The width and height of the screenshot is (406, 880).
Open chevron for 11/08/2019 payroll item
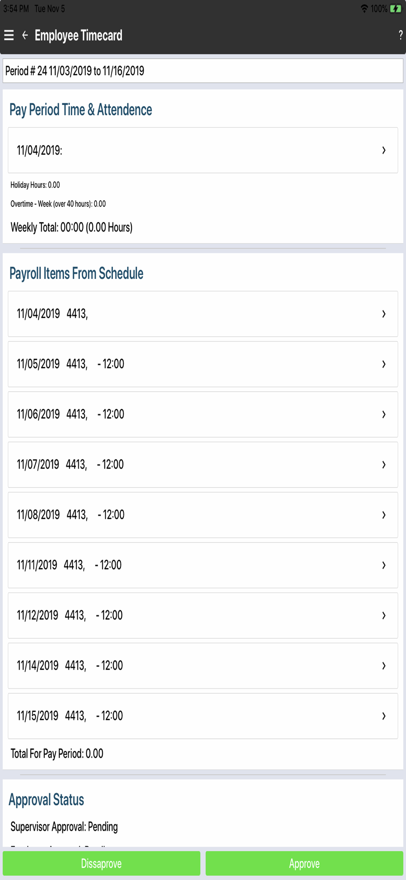pyautogui.click(x=384, y=515)
